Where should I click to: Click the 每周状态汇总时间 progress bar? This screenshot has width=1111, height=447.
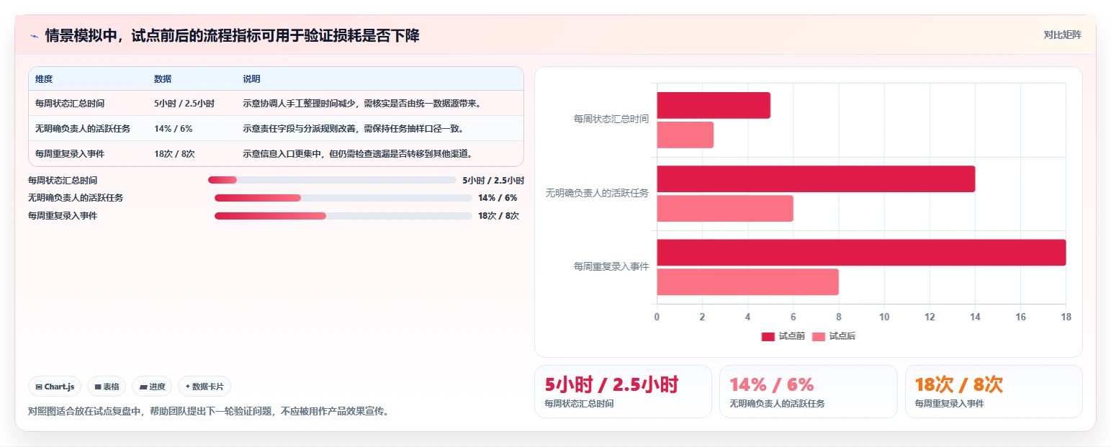(x=332, y=180)
